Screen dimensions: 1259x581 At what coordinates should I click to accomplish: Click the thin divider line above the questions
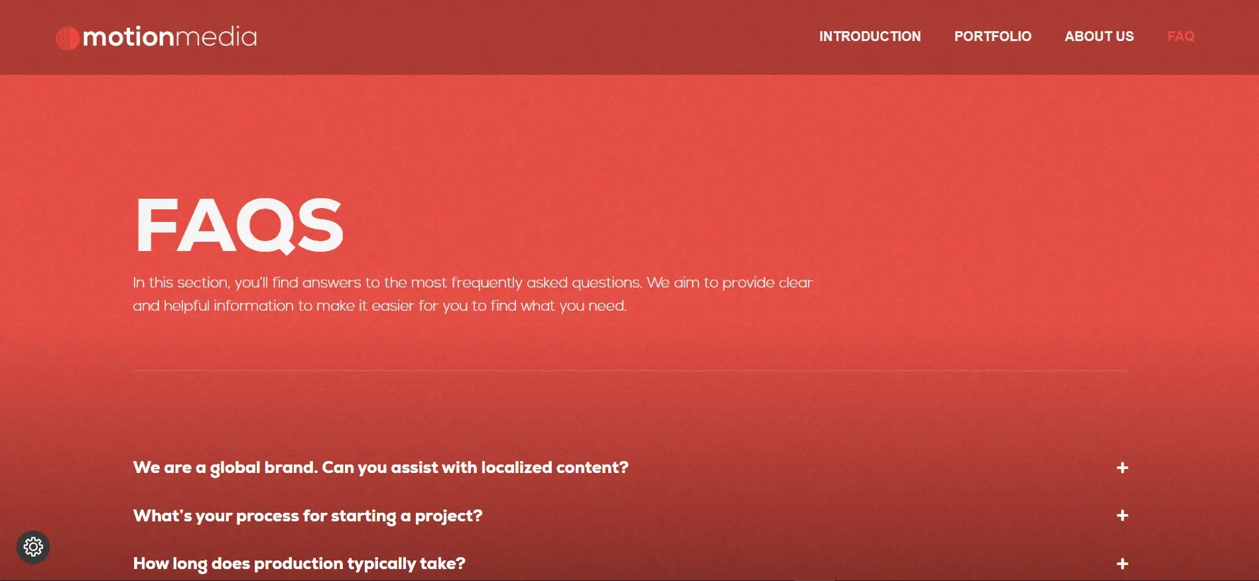pyautogui.click(x=629, y=370)
